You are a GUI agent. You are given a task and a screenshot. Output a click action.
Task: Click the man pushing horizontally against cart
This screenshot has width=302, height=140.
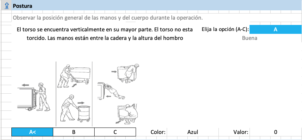pyautogui.click(x=111, y=91)
